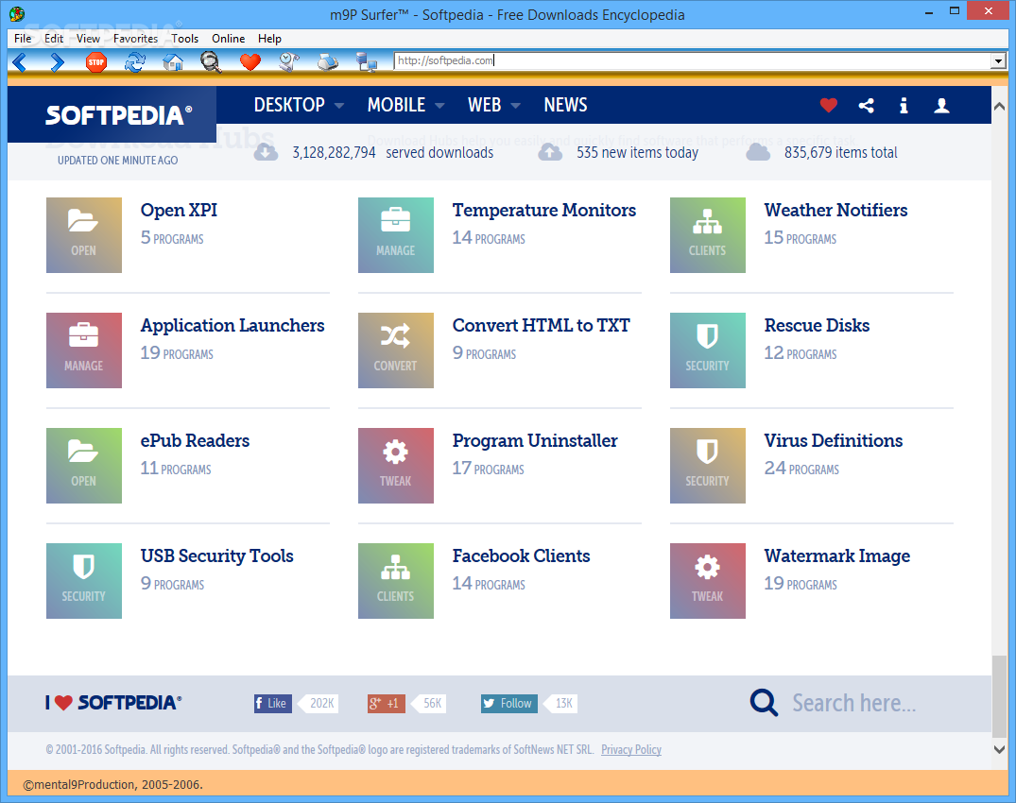The height and width of the screenshot is (803, 1016).
Task: Open the NEWS section
Action: [x=566, y=105]
